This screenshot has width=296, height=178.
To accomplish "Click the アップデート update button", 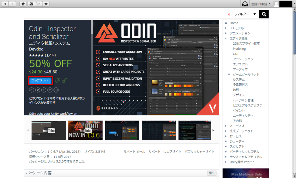I will (40, 81).
